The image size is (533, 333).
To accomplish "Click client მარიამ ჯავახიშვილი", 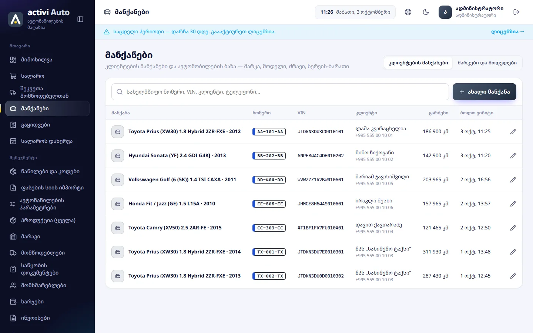I will [382, 176].
